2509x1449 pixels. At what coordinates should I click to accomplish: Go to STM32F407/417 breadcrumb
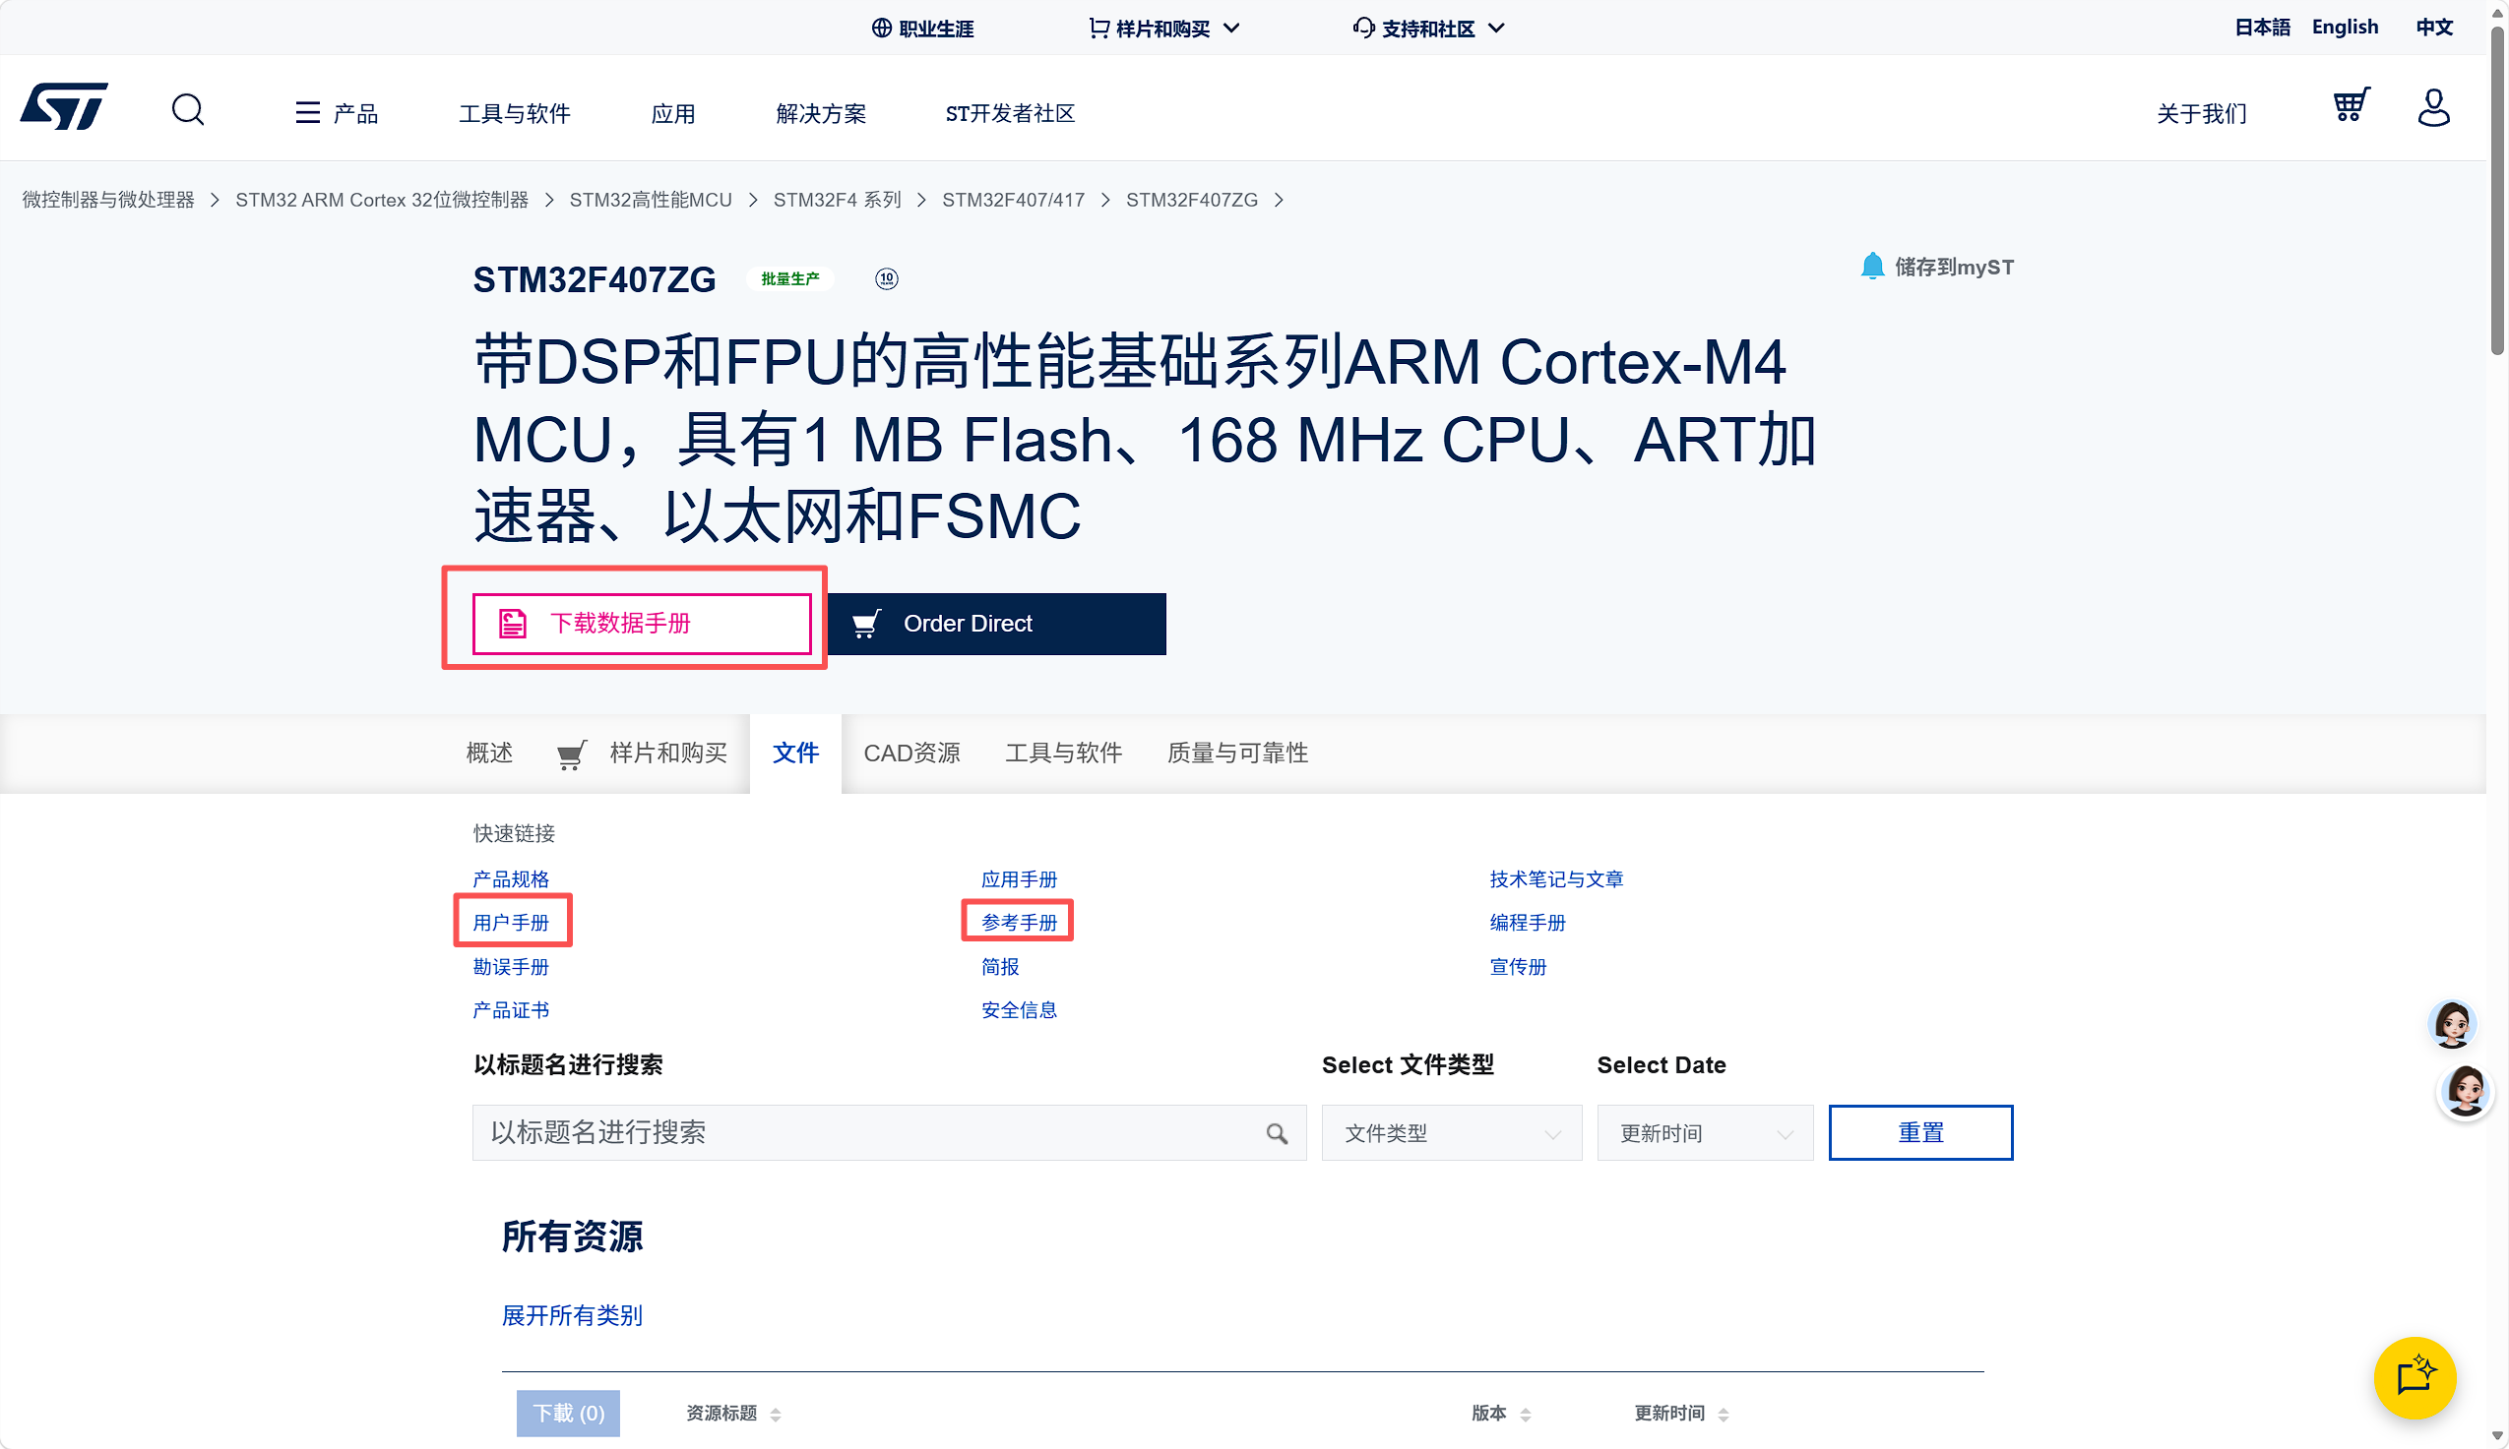(1014, 200)
